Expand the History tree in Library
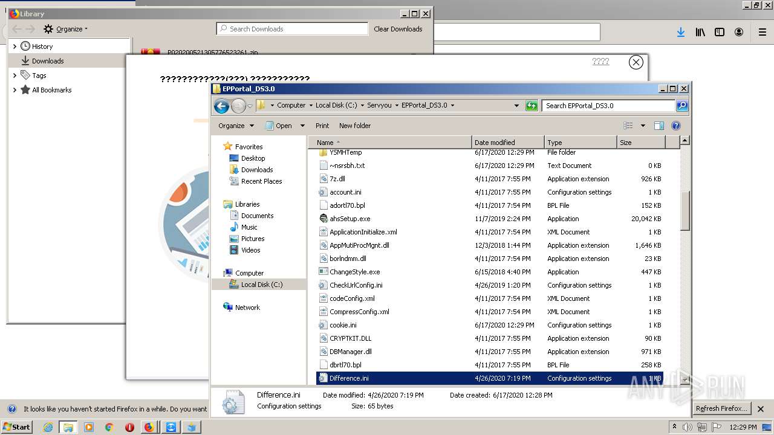The width and height of the screenshot is (774, 435). click(x=15, y=47)
